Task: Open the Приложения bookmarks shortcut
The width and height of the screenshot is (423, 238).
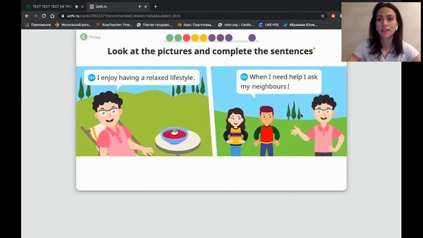Action: point(38,25)
